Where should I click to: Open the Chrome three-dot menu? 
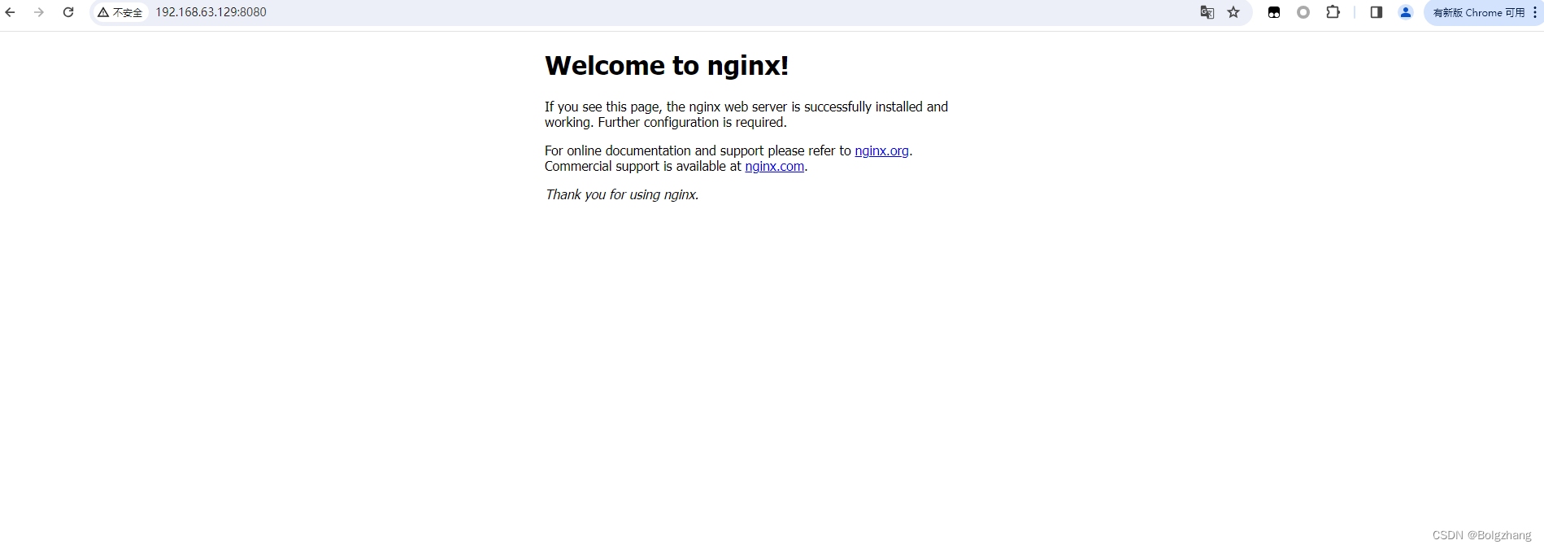click(1535, 12)
